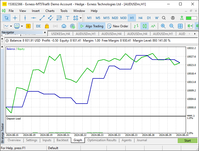199x151 pixels.
Task: Switch to bar chart display
Action: 136,26
